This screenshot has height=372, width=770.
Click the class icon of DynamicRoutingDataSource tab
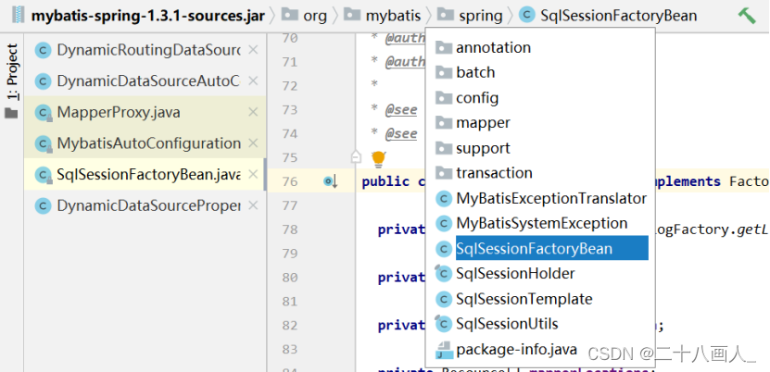[44, 50]
